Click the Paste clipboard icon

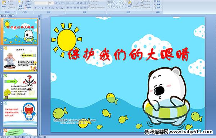tap(4, 3)
